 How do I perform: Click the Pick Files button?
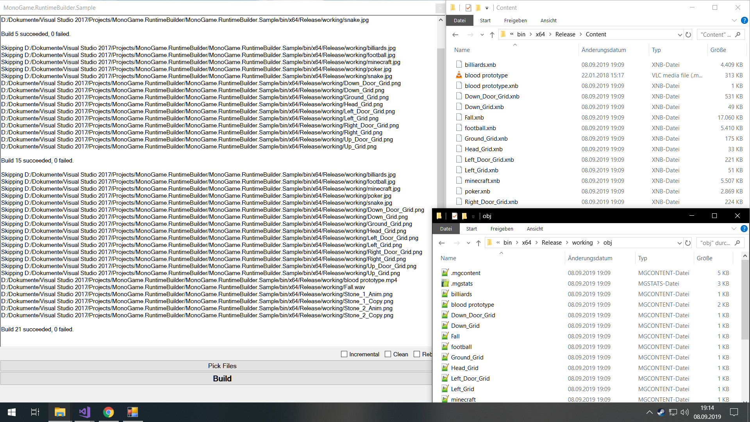coord(222,366)
